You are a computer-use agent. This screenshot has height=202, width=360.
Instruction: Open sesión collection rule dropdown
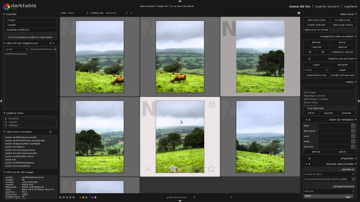[x=17, y=49]
